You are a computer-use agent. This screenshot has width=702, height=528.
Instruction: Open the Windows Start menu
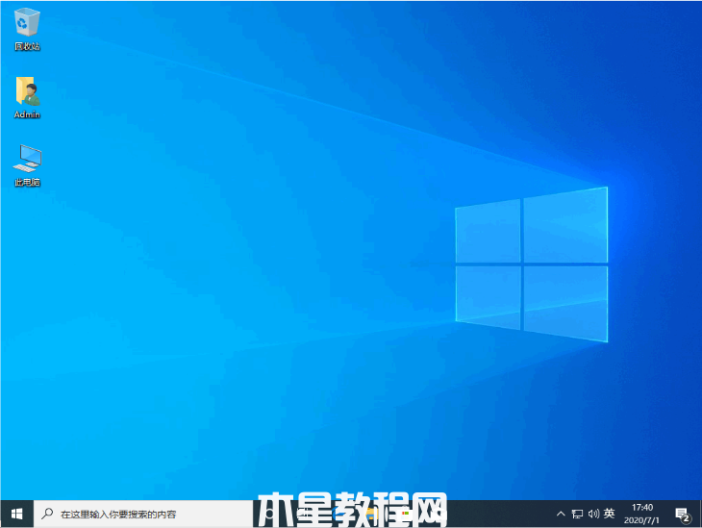point(16,515)
